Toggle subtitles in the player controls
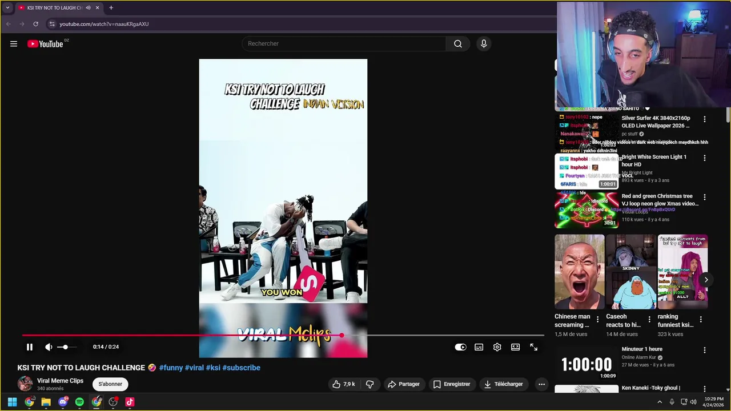Screen dimensions: 731x411 pos(479,347)
